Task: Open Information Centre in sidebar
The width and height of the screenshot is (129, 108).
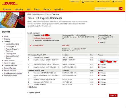Action: [x=10, y=76]
